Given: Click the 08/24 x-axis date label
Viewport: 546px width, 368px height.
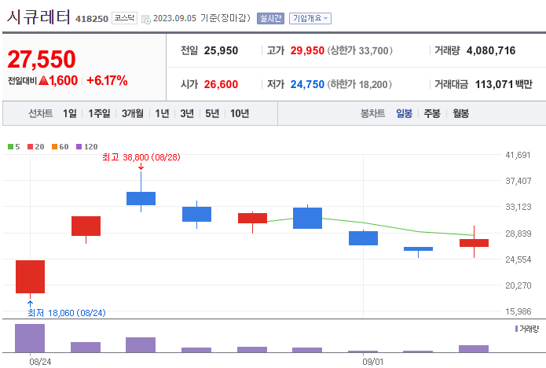Looking at the screenshot, I should [40, 362].
